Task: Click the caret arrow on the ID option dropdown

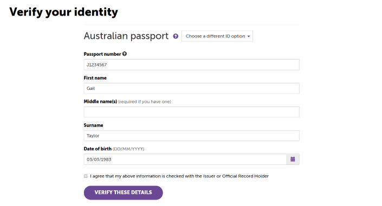Action: coord(249,36)
